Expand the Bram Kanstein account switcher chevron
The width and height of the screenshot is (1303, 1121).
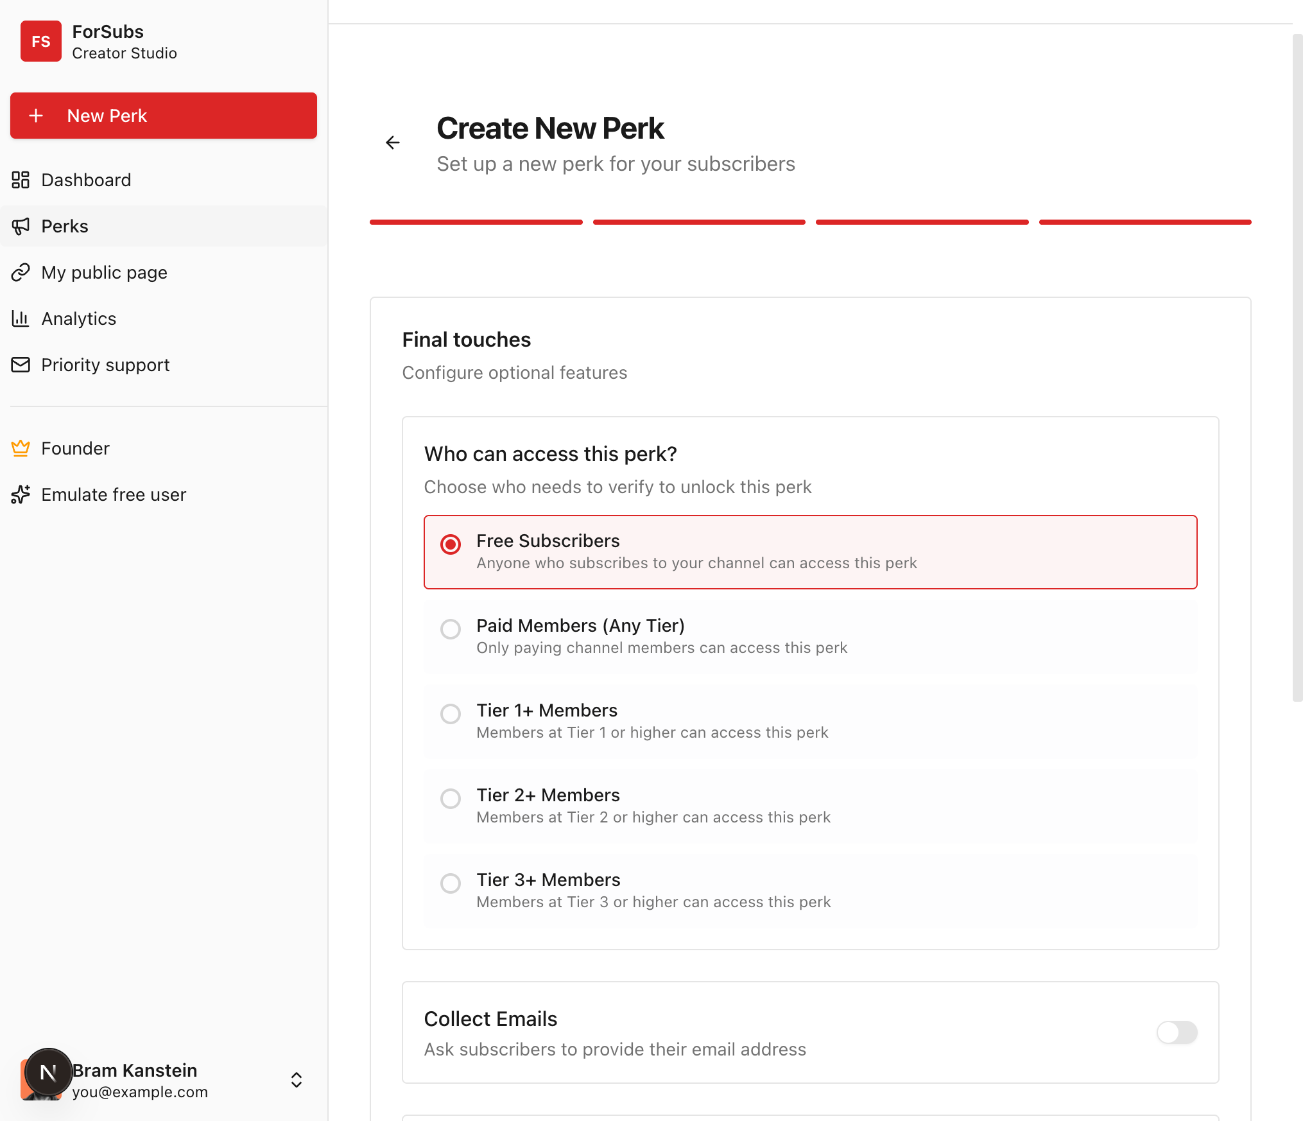(x=297, y=1080)
